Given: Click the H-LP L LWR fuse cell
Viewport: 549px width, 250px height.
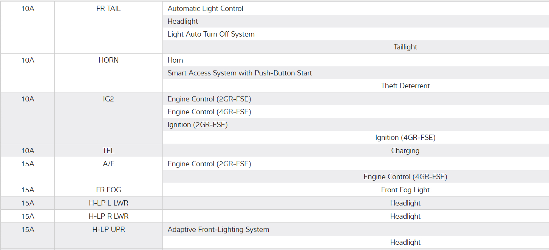Looking at the screenshot, I should [x=108, y=203].
